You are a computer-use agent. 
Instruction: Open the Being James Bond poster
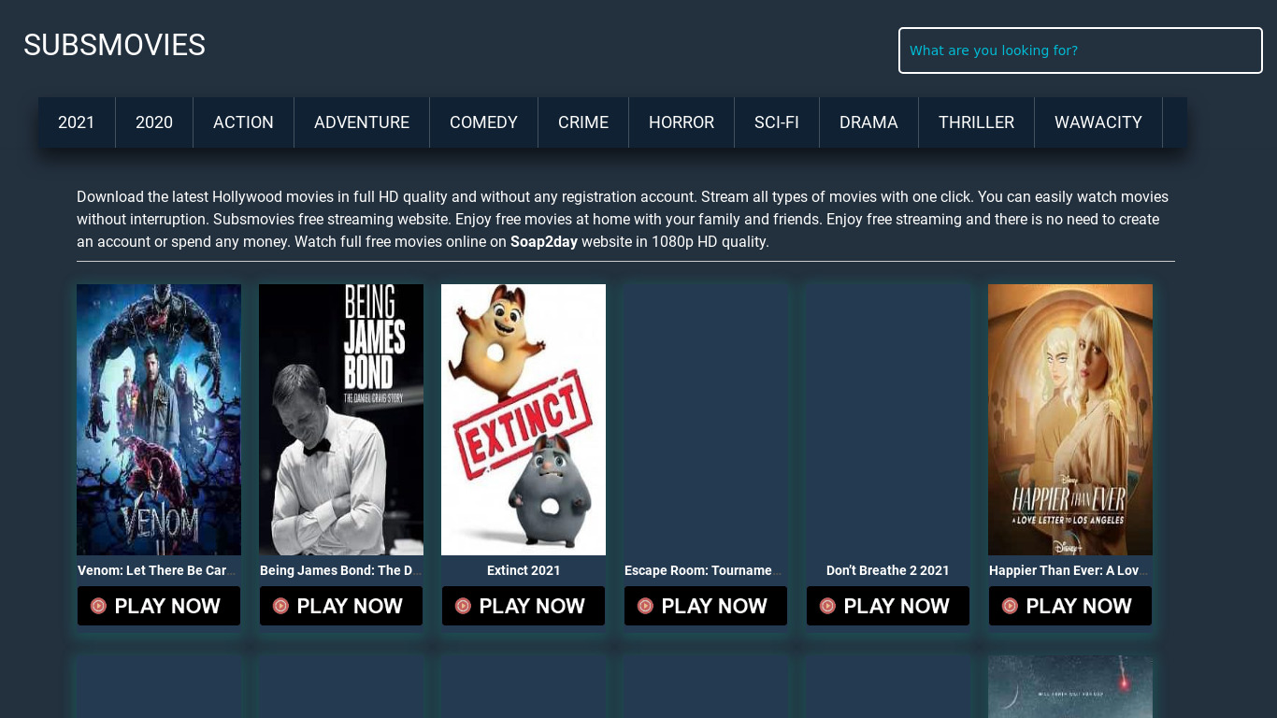pyautogui.click(x=341, y=420)
